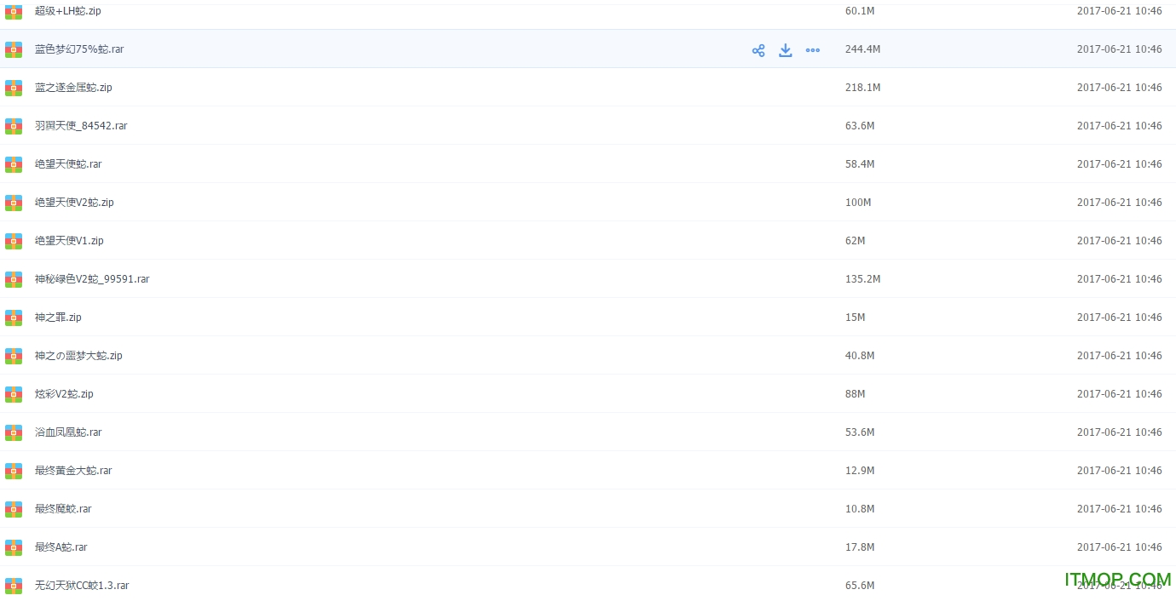Image resolution: width=1176 pixels, height=601 pixels.
Task: Open file 超级+LH蛇.zip
Action: tap(67, 11)
